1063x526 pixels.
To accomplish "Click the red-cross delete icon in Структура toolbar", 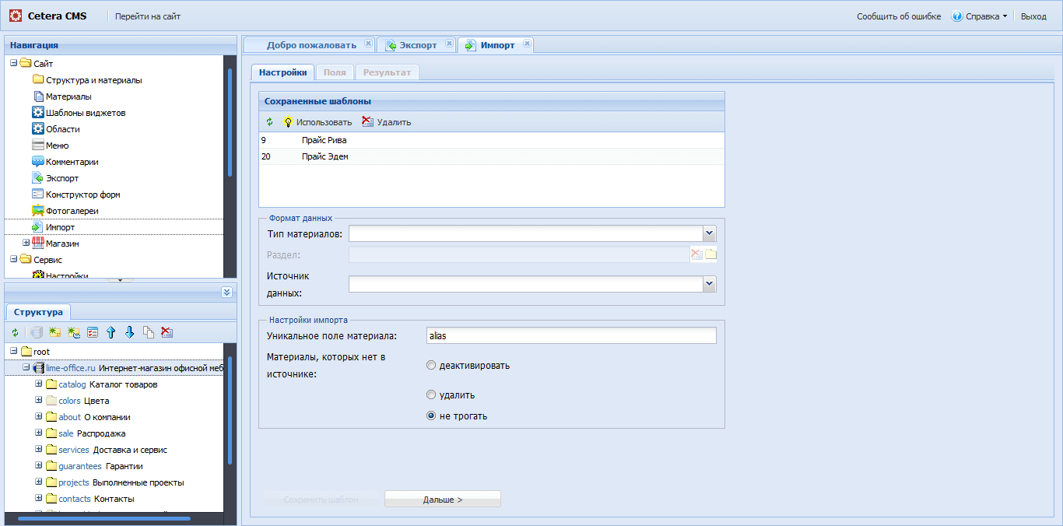I will click(167, 332).
